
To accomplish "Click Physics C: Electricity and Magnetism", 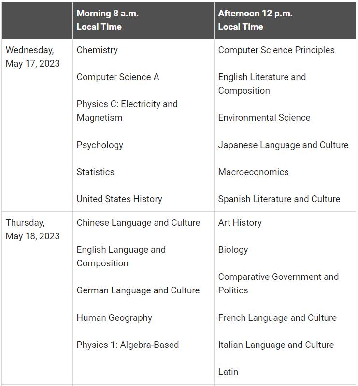I will [x=127, y=111].
